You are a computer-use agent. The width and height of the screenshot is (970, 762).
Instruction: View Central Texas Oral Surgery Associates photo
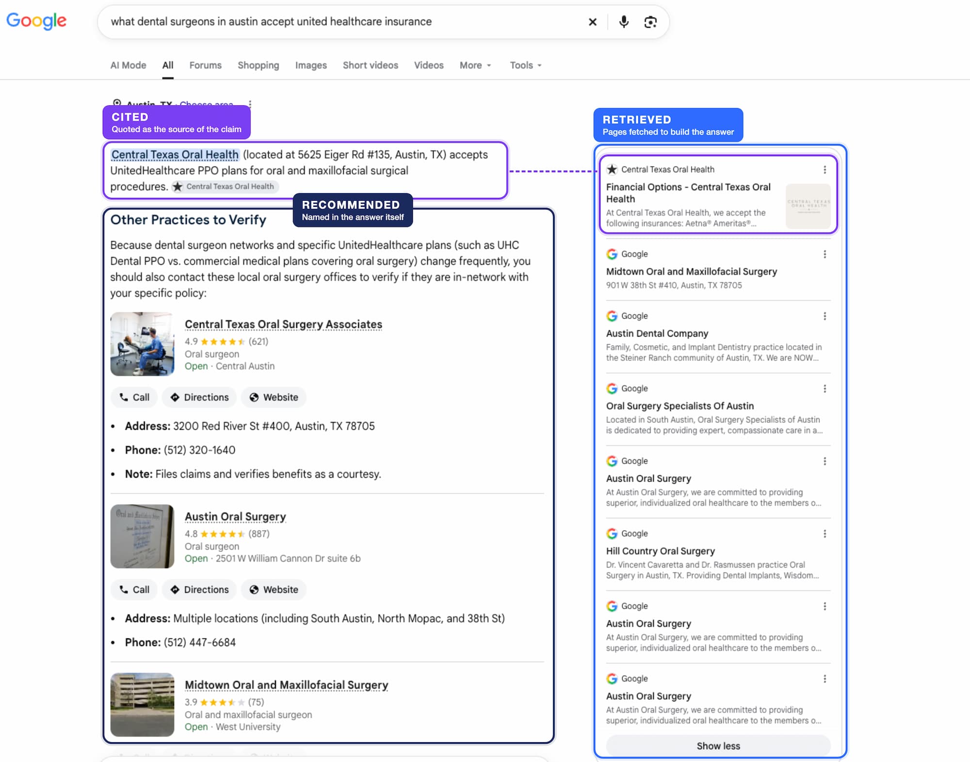click(x=142, y=344)
